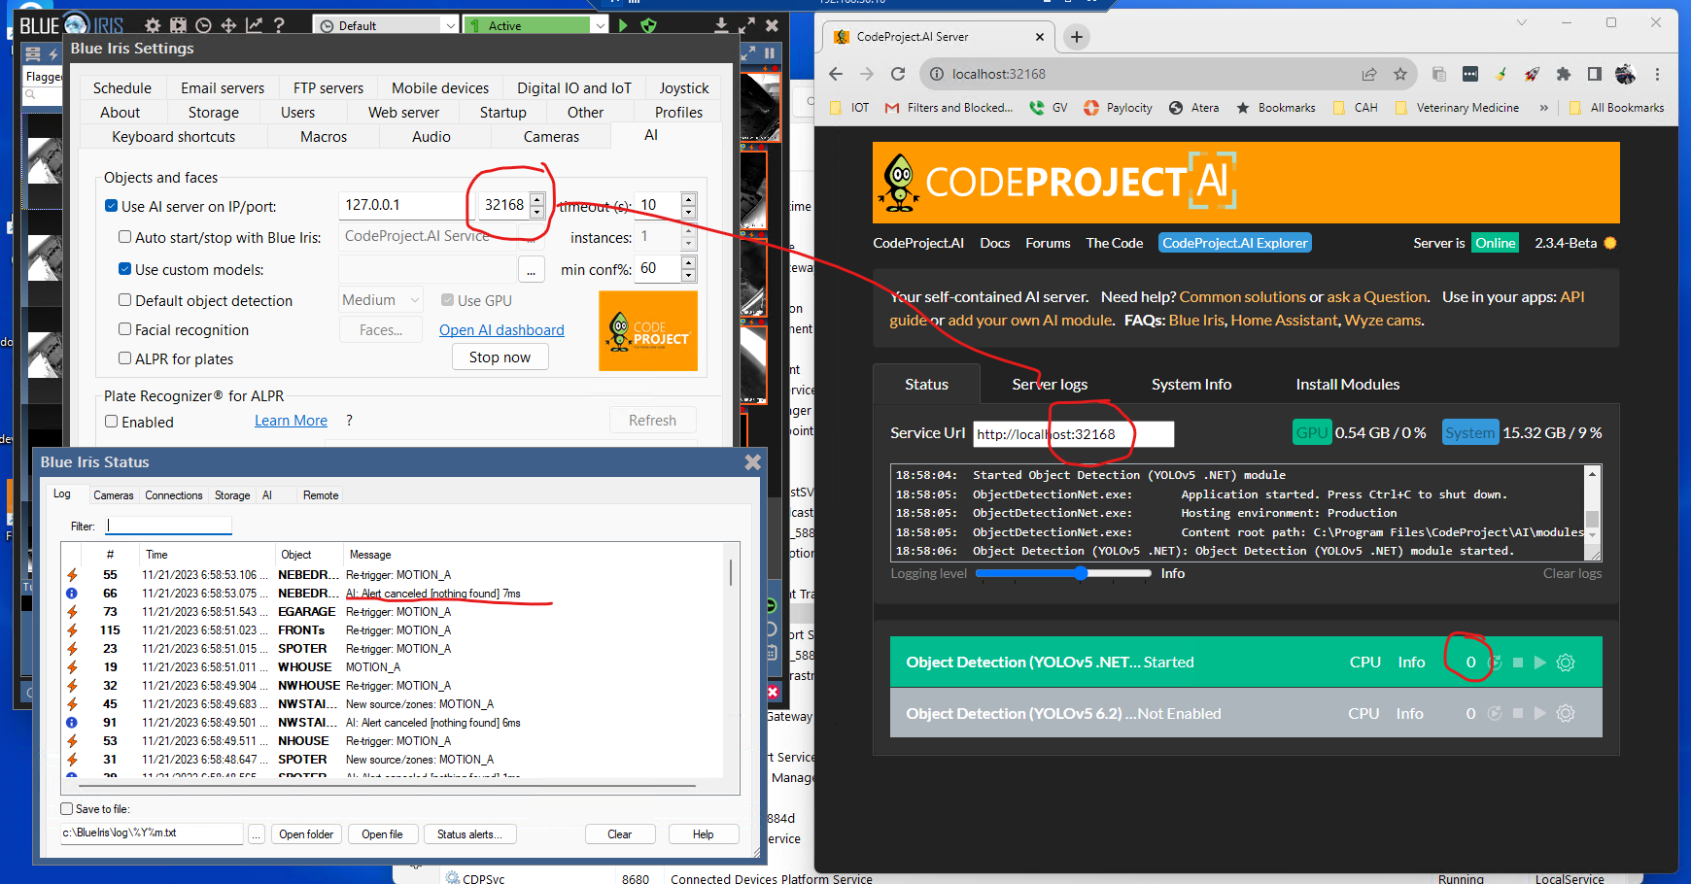Screen dimensions: 1691x884
Task: Reload the localhost:32168 page
Action: coord(898,74)
